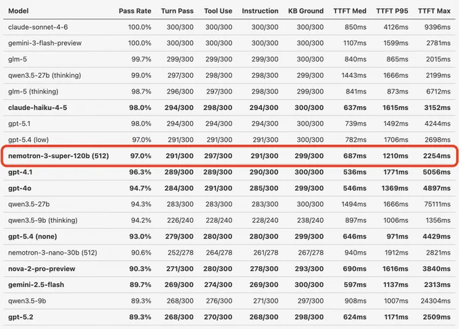The width and height of the screenshot is (459, 329).
Task: Select nemotron-3-super-120b (512) model name
Action: 59,156
